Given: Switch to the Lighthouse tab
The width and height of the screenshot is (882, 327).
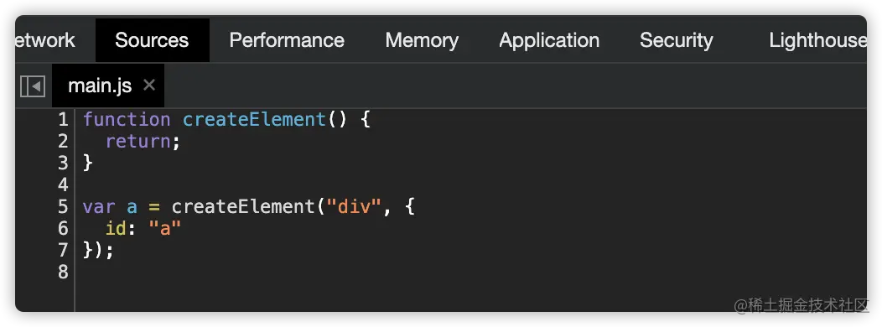Looking at the screenshot, I should 817,40.
